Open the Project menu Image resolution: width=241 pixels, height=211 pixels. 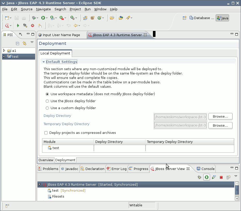75,9
